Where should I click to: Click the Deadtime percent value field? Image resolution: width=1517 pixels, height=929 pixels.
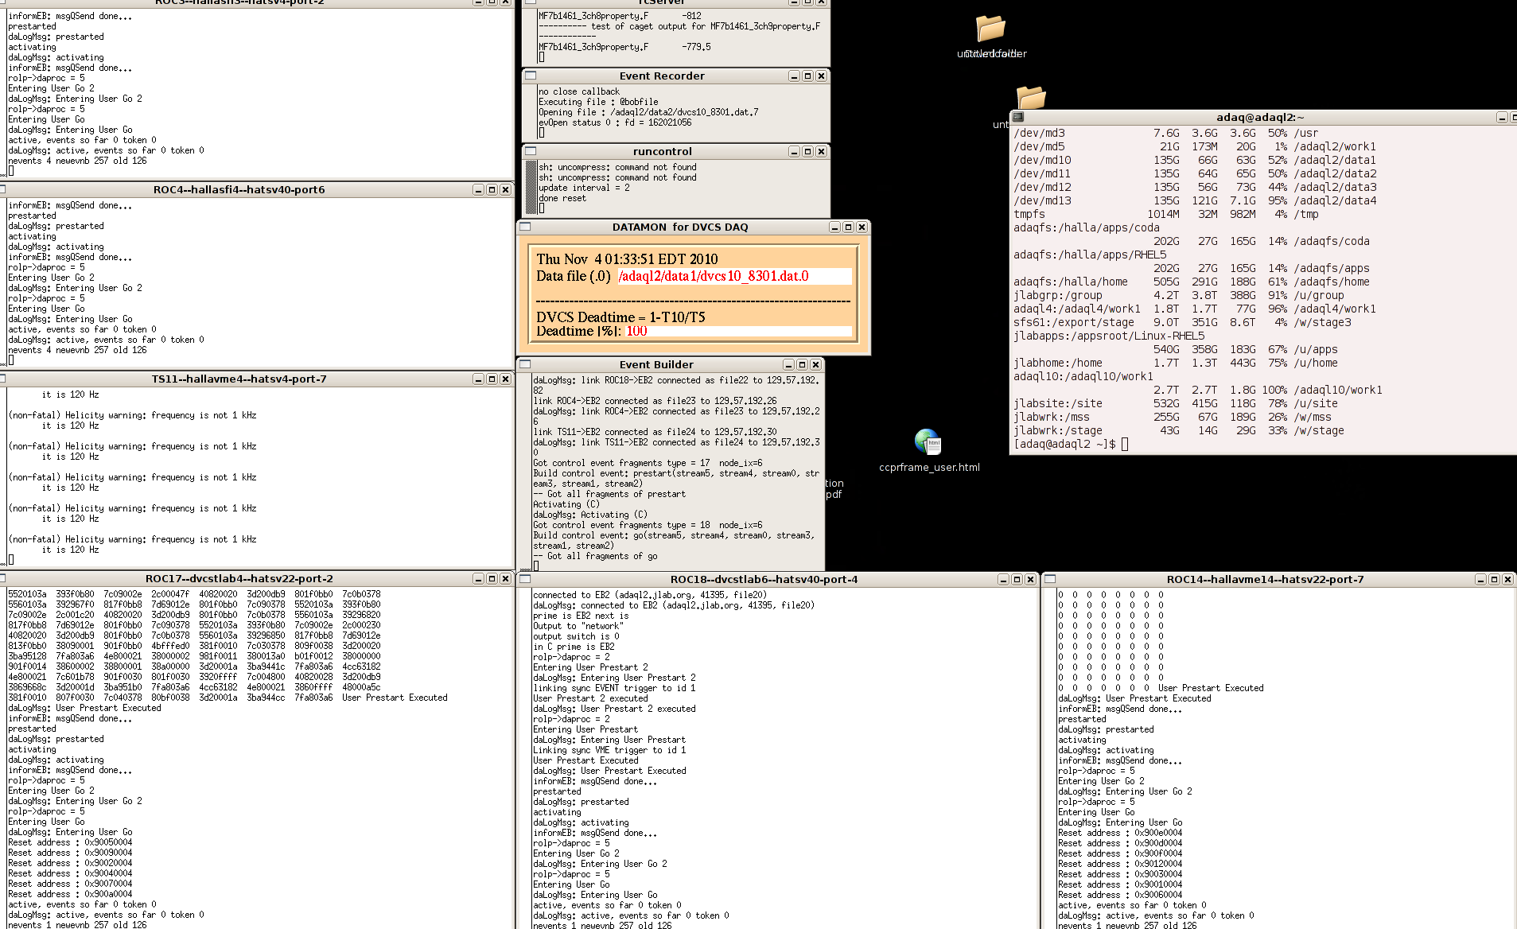[x=738, y=331]
